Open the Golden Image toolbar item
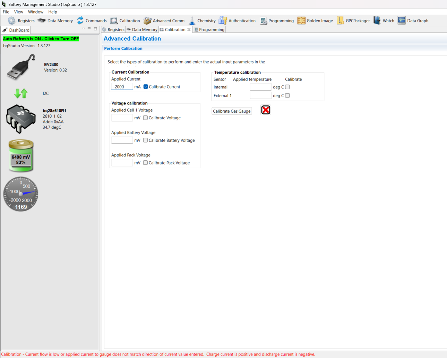This screenshot has width=447, height=358. (315, 21)
